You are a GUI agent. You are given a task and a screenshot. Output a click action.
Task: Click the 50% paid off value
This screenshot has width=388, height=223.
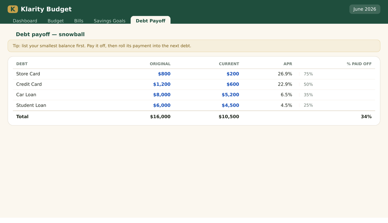308,85
